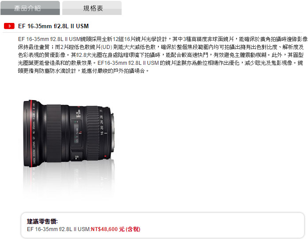Click the focal length markings 16 20 24 28
The image size is (308, 239).
[x=101, y=125]
